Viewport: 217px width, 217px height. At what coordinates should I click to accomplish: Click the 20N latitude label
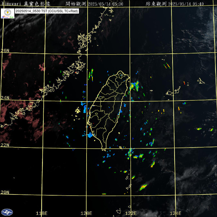(x=5, y=192)
